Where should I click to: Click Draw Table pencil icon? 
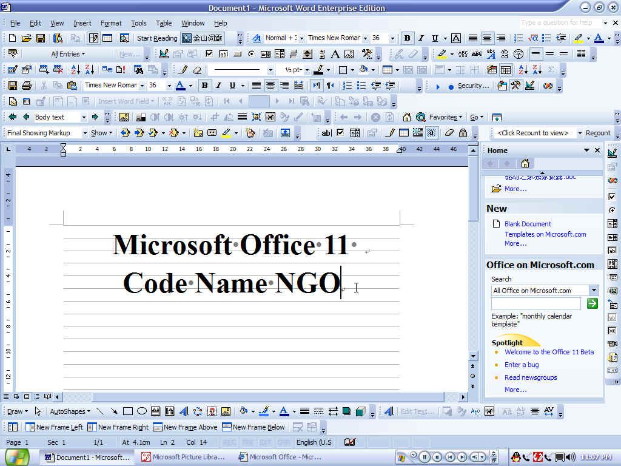(183, 70)
